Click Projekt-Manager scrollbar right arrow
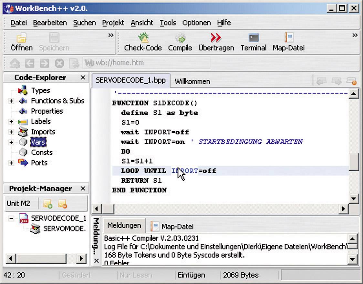 click(x=81, y=258)
